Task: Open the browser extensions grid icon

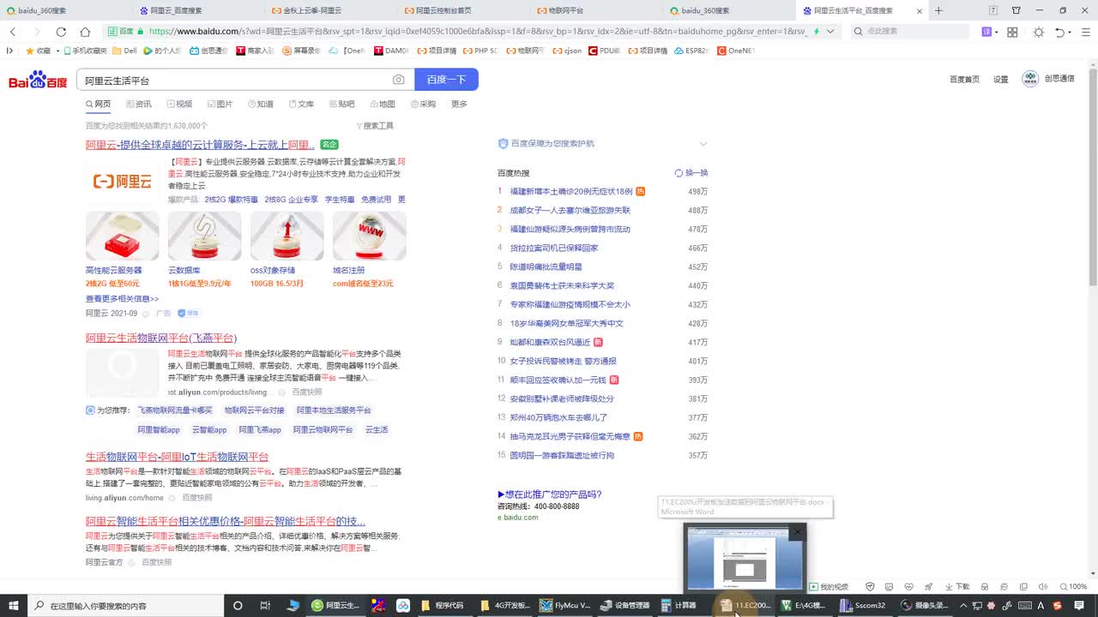Action: pyautogui.click(x=1012, y=32)
